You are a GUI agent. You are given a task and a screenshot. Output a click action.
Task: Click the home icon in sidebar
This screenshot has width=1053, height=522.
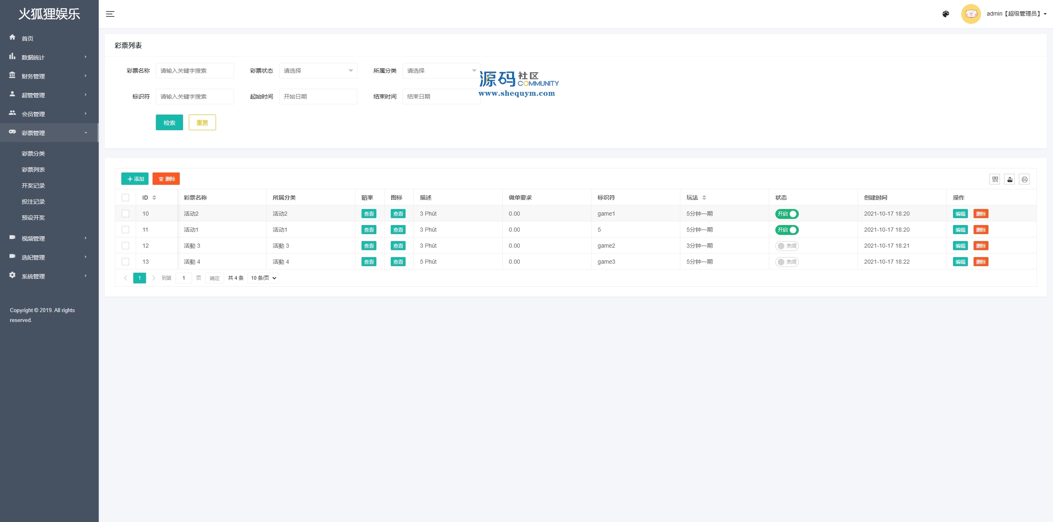point(12,37)
